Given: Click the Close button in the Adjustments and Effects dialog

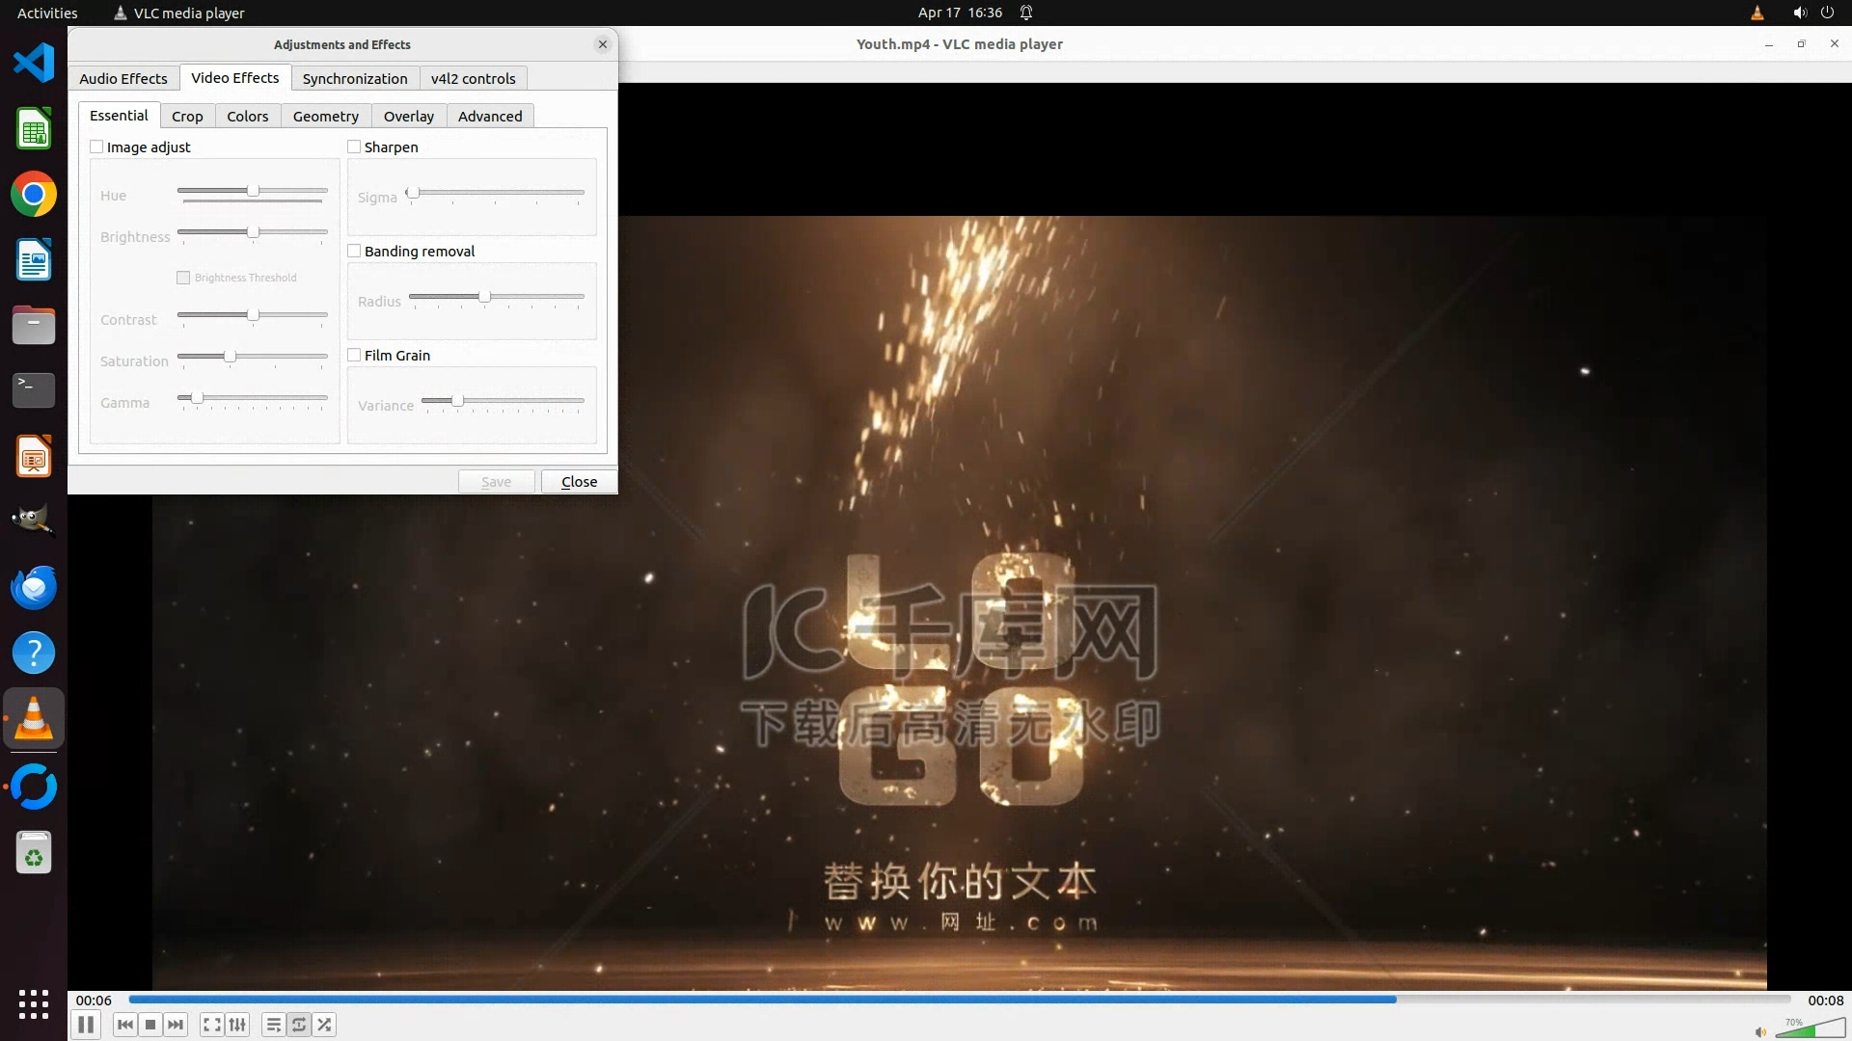Looking at the screenshot, I should click(x=579, y=481).
